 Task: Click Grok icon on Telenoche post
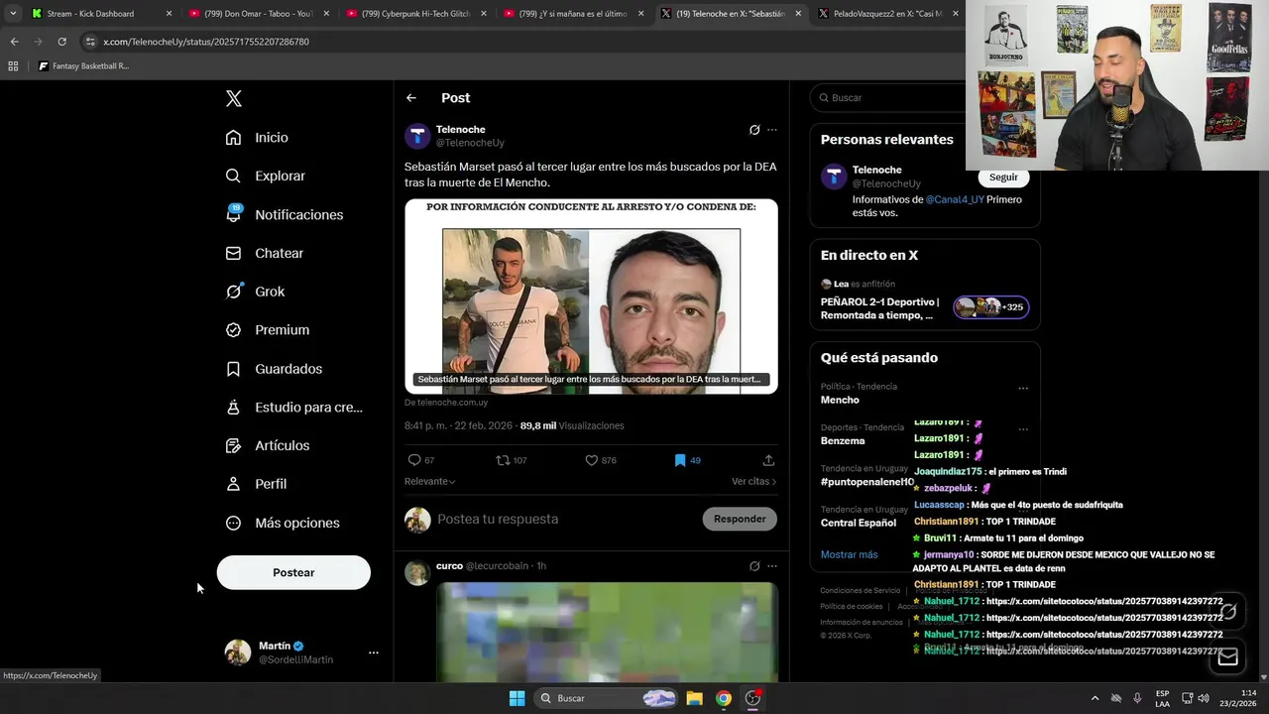(x=754, y=130)
